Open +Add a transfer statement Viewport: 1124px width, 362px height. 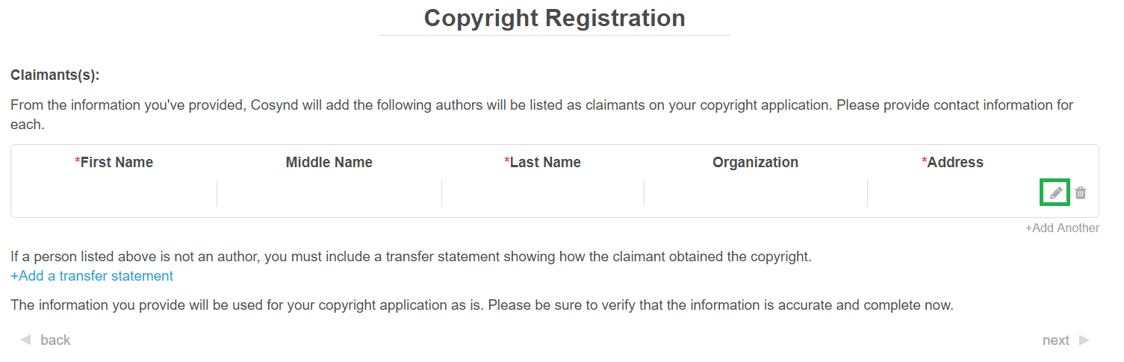click(x=92, y=276)
